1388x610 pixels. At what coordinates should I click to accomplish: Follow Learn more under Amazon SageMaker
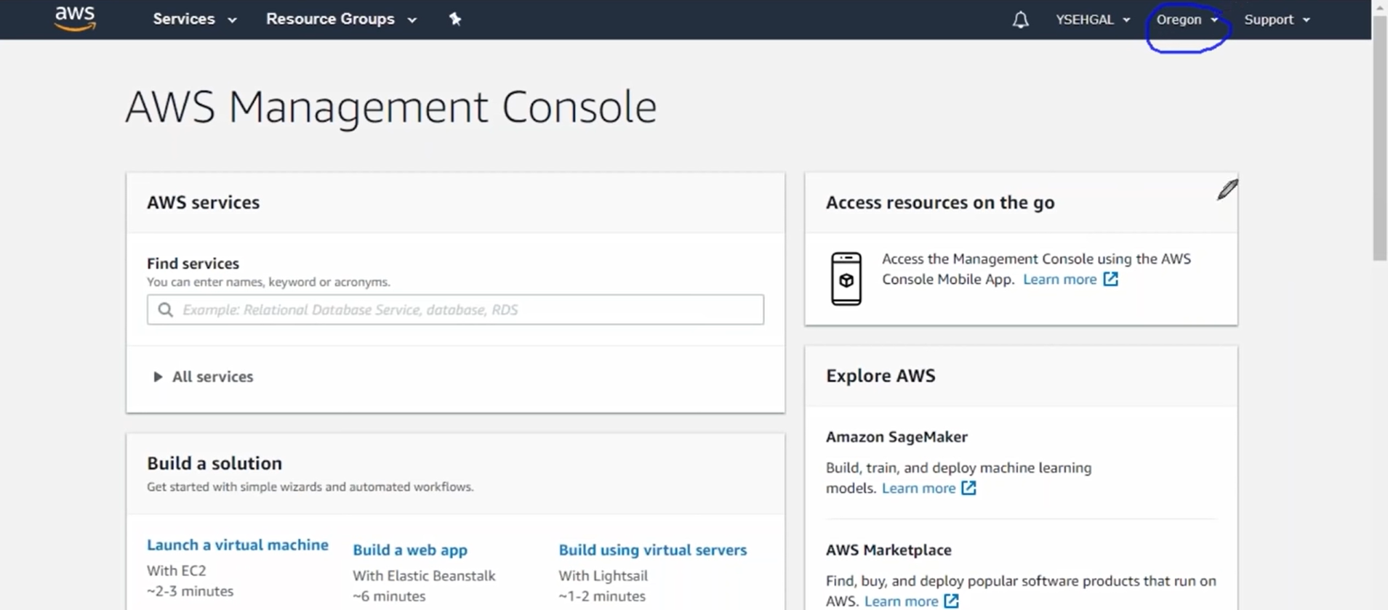pos(918,488)
